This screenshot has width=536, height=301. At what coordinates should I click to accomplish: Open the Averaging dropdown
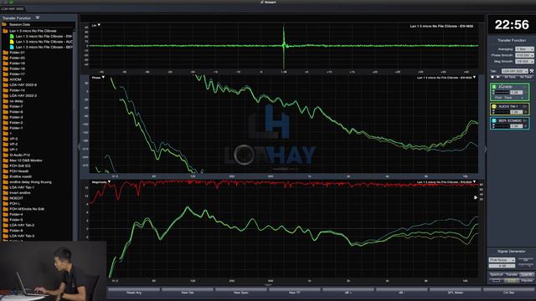point(524,49)
